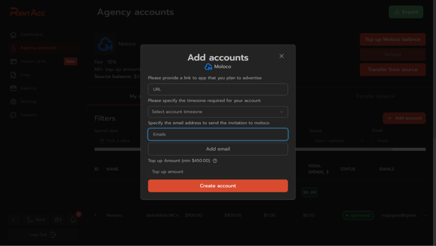Click the Settings gear icon
This screenshot has width=436, height=246.
(13, 102)
